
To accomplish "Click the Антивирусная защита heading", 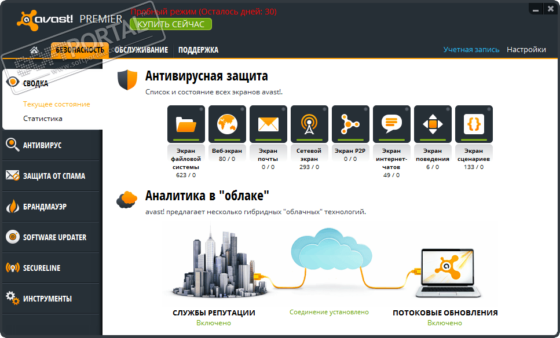I will click(206, 76).
